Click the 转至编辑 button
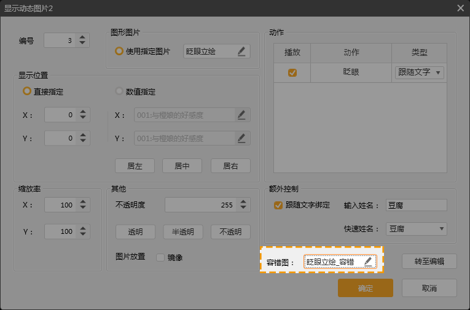Viewport: 470px width, 310px height. click(429, 261)
